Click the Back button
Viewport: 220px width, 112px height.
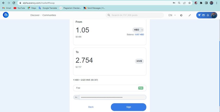tap(91, 107)
